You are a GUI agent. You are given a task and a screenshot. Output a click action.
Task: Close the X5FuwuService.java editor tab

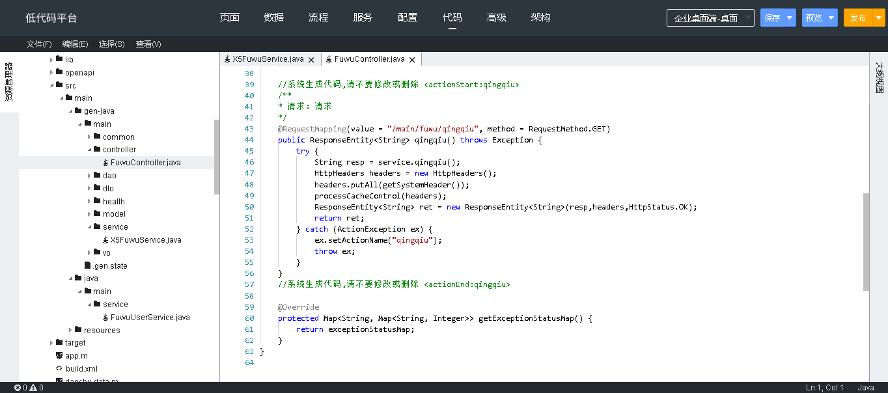pos(311,60)
